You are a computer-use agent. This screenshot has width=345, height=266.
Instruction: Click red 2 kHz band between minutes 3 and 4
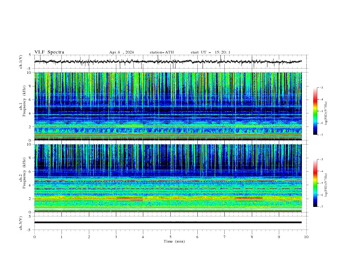pyautogui.click(x=130, y=198)
